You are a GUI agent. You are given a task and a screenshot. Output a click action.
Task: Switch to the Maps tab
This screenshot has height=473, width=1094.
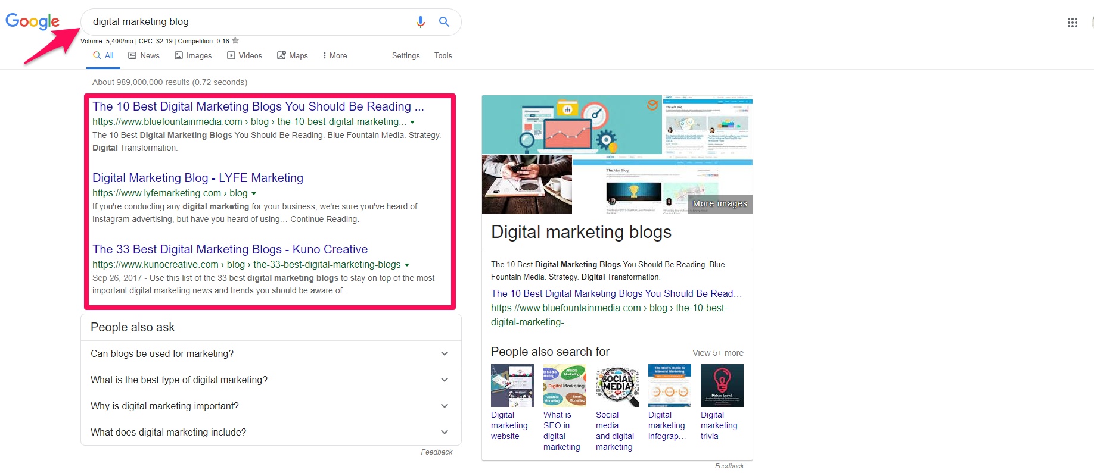[293, 55]
